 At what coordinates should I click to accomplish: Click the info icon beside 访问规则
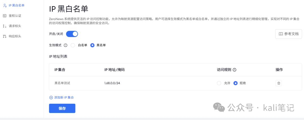[234, 70]
